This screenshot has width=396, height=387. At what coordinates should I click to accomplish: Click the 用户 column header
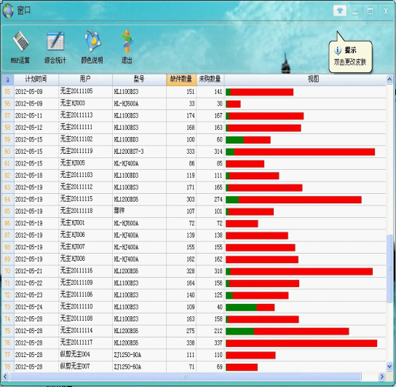(85, 79)
